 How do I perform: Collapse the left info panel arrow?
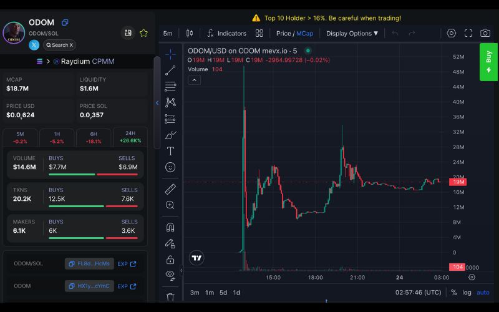(157, 102)
